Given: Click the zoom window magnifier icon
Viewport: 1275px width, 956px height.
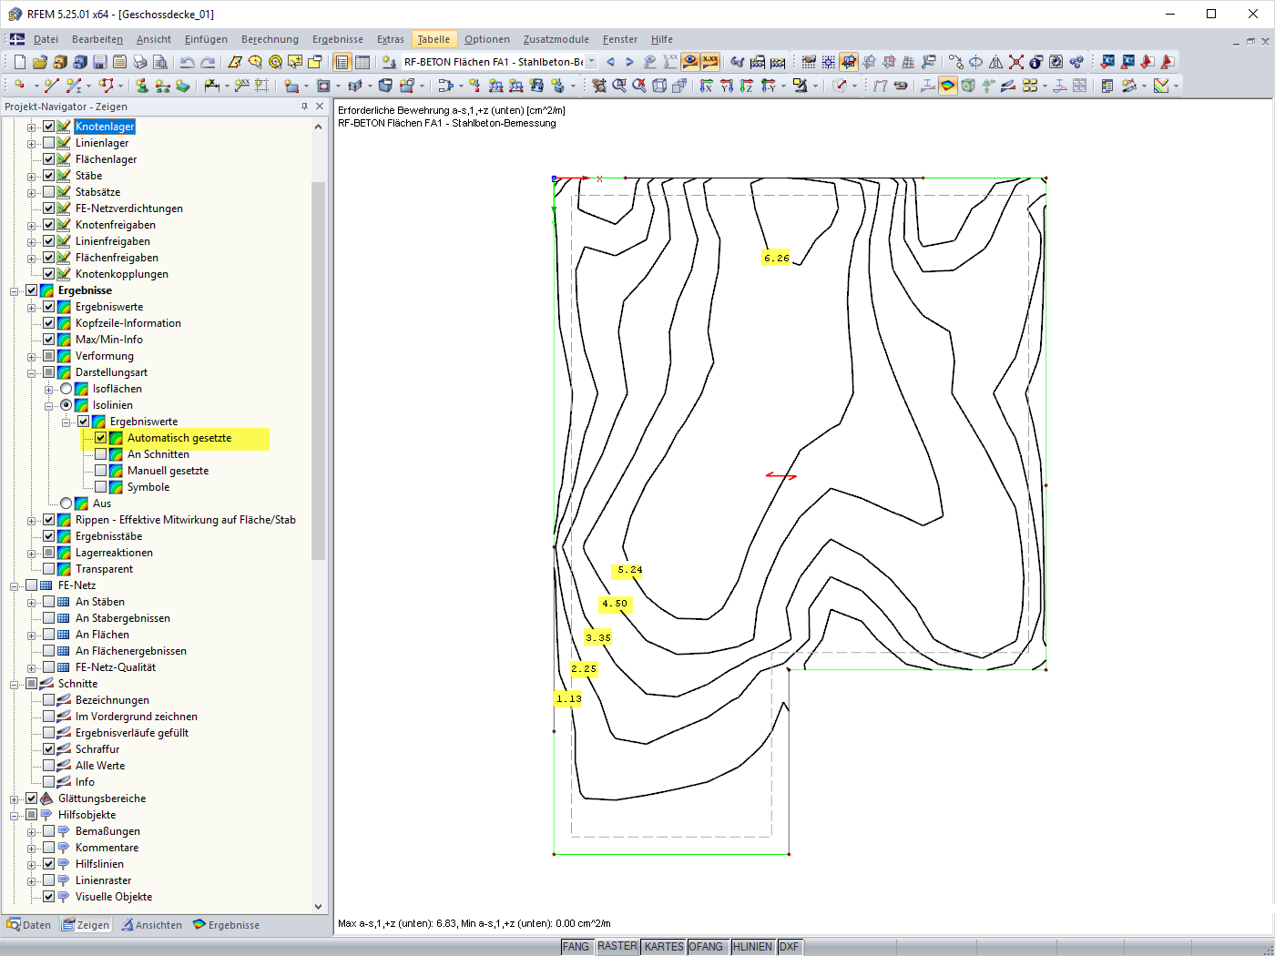Looking at the screenshot, I should click(619, 86).
